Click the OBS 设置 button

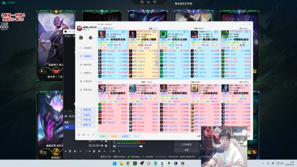(x=187, y=150)
